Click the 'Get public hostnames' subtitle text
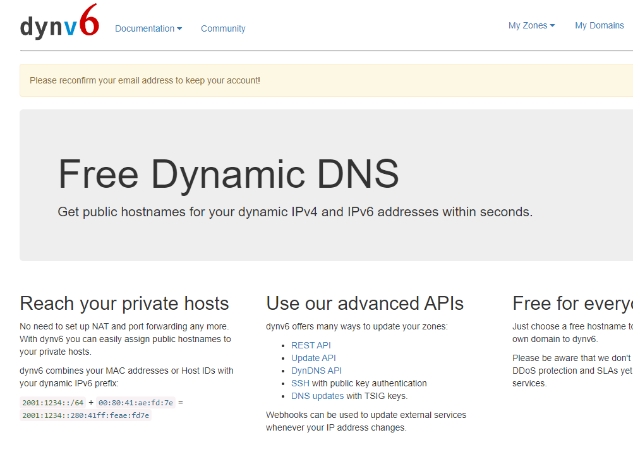 tap(295, 212)
